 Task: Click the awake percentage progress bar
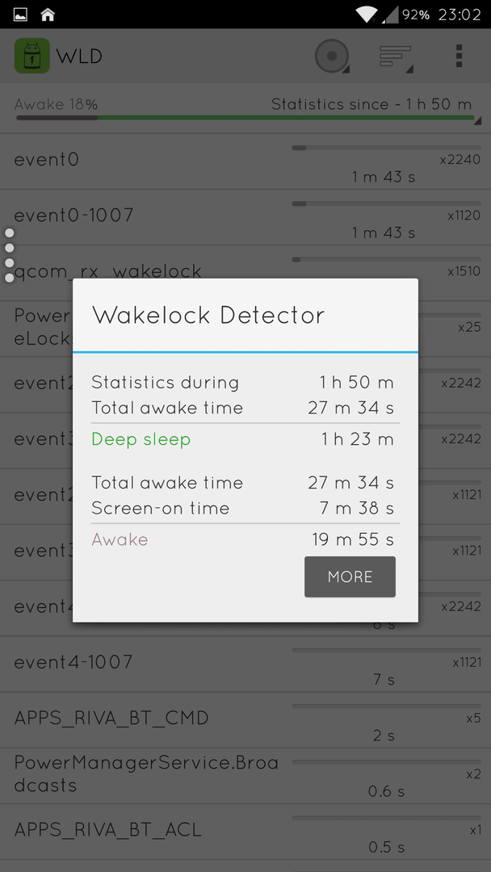coord(245,118)
